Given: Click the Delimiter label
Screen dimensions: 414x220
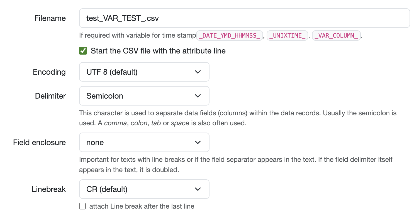Looking at the screenshot, I should (x=50, y=96).
